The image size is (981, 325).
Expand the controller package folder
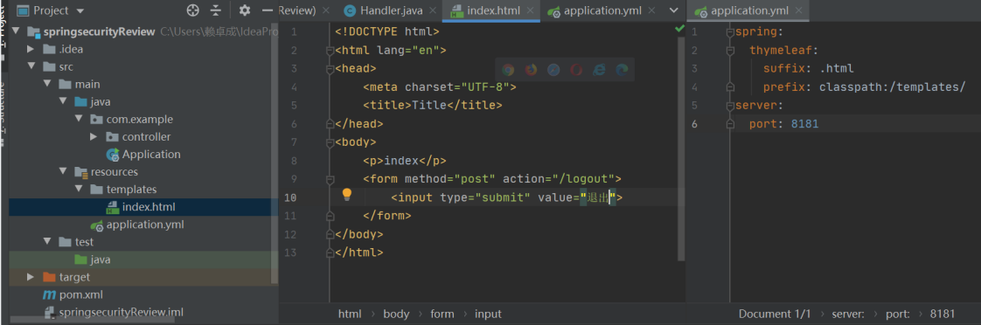94,137
